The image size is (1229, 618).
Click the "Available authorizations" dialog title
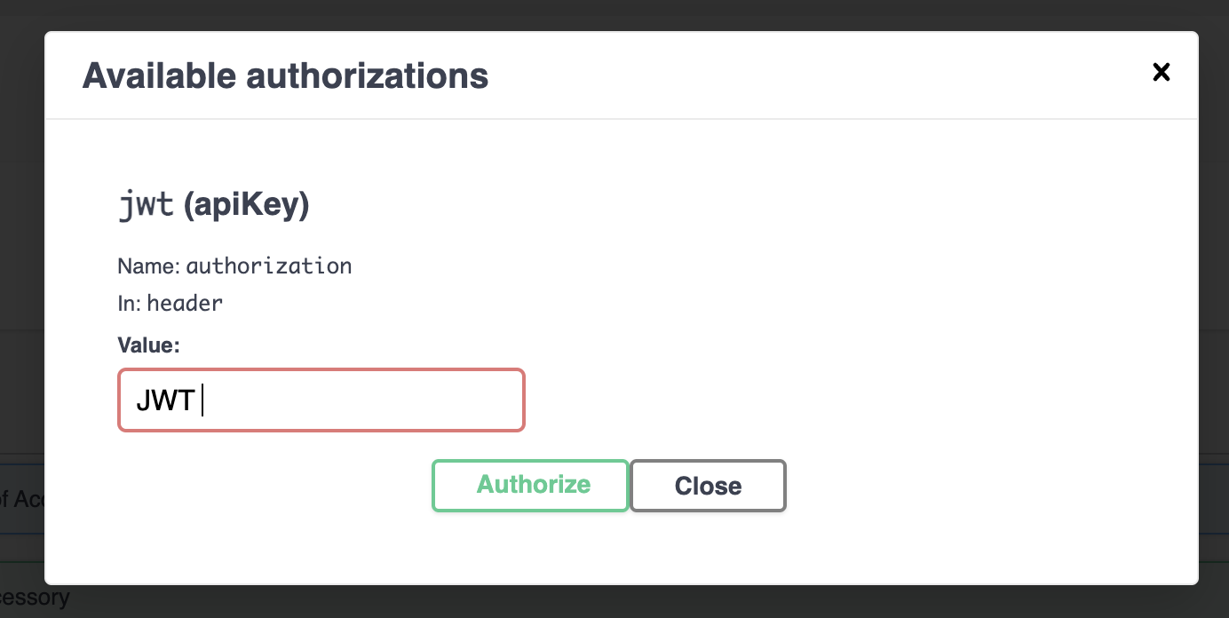tap(285, 76)
